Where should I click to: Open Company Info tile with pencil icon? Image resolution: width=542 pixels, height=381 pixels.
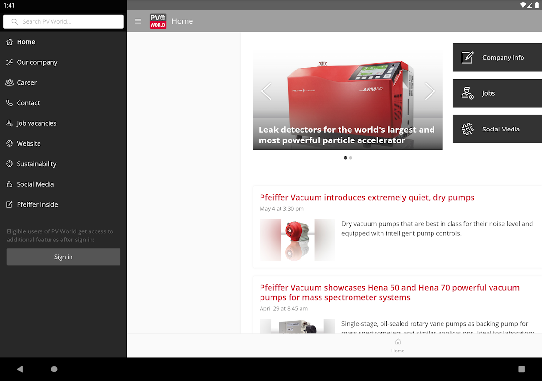point(497,58)
